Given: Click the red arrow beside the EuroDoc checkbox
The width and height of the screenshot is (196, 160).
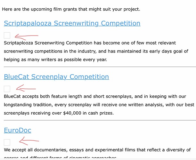Looking at the screenshot, I should click(x=29, y=141).
